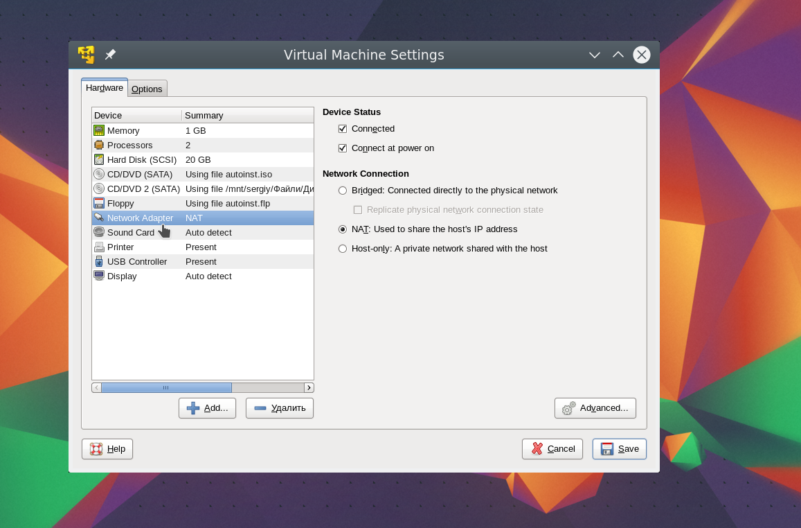Select the Display device icon
The width and height of the screenshot is (801, 528).
pos(99,276)
